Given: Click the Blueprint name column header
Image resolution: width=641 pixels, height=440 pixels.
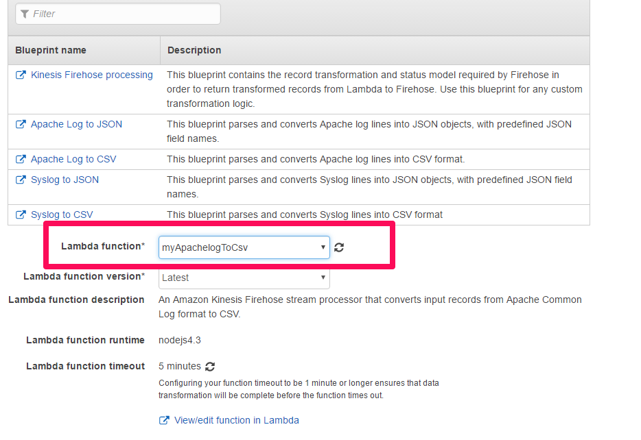Looking at the screenshot, I should point(51,50).
